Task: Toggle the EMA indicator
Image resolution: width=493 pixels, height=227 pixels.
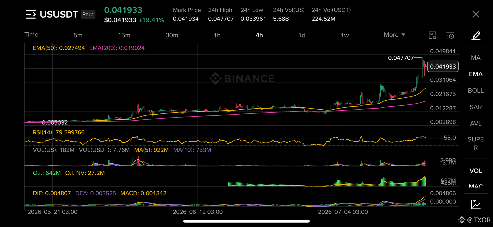Action: [476, 74]
